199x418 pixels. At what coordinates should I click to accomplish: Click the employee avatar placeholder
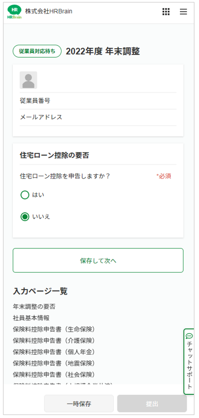(x=28, y=80)
